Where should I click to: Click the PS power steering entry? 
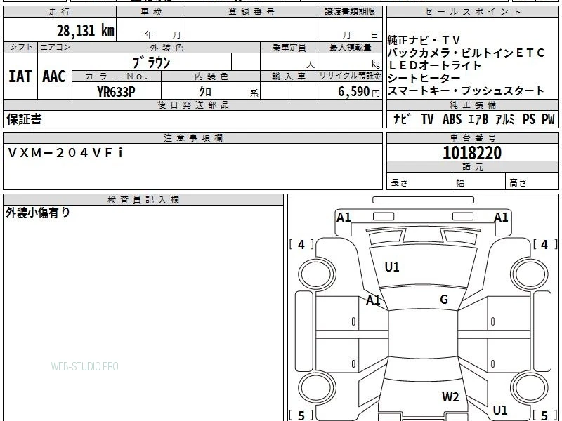pyautogui.click(x=529, y=119)
